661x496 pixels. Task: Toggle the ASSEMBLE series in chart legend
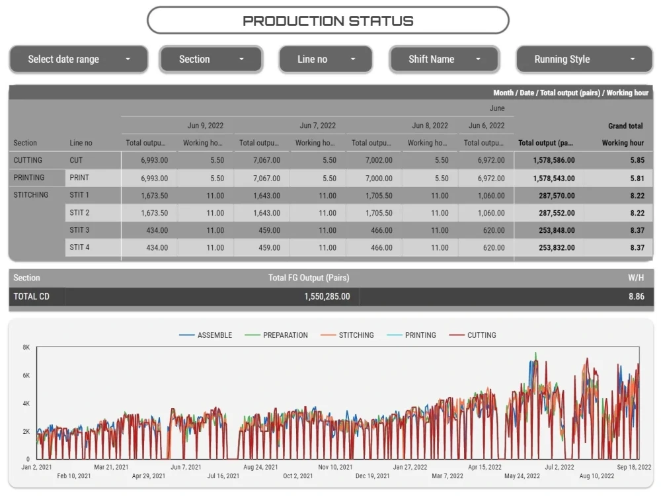point(206,335)
